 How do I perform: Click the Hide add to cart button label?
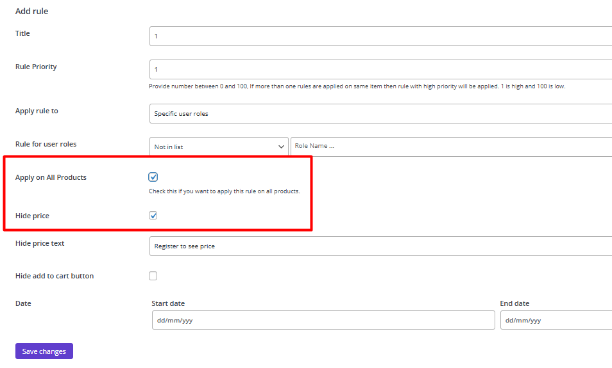(x=55, y=276)
